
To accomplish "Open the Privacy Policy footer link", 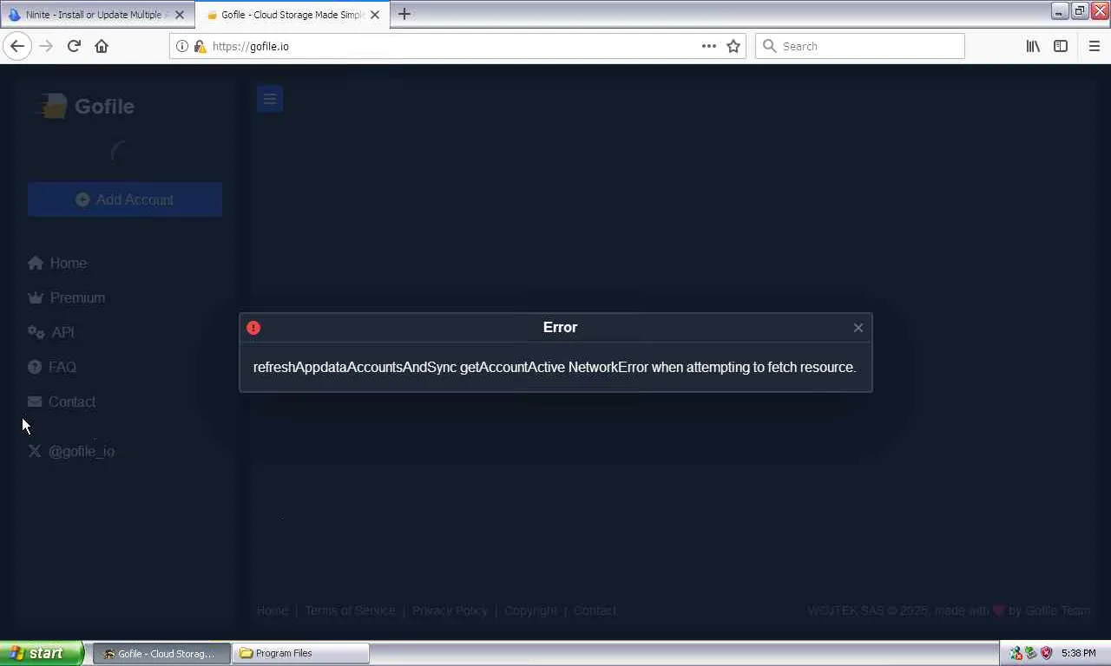I will point(450,610).
